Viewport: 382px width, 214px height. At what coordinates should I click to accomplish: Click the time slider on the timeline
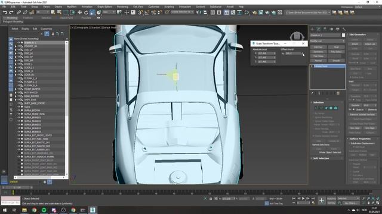(x=17, y=188)
